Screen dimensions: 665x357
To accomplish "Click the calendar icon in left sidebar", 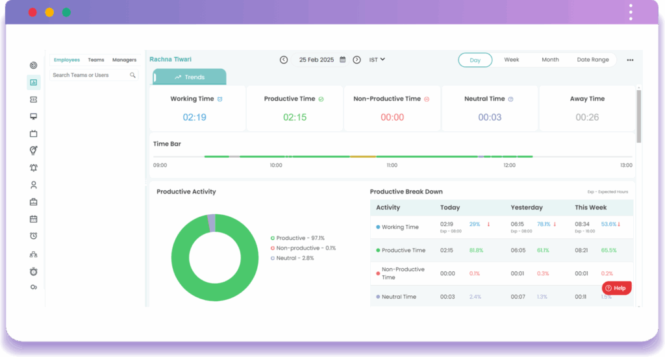I will click(x=33, y=219).
